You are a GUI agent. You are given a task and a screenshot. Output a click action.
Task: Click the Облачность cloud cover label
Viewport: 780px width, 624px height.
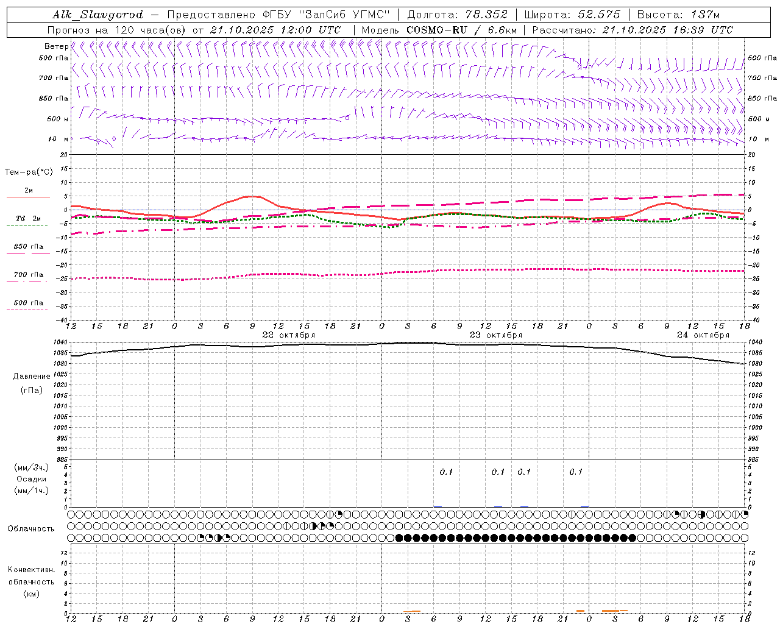point(31,529)
